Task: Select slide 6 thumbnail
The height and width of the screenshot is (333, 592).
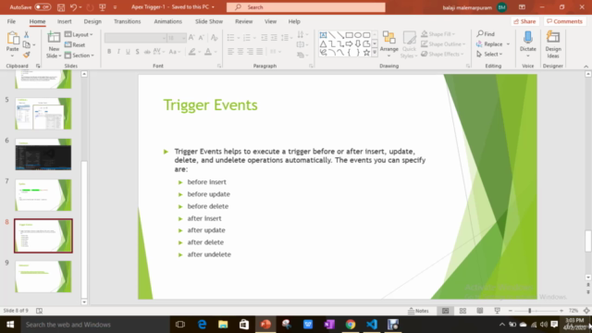Action: (43, 154)
